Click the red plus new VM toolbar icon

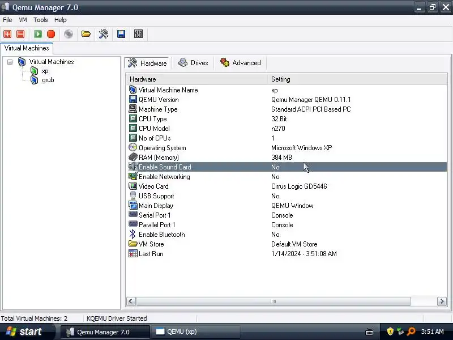(x=7, y=34)
